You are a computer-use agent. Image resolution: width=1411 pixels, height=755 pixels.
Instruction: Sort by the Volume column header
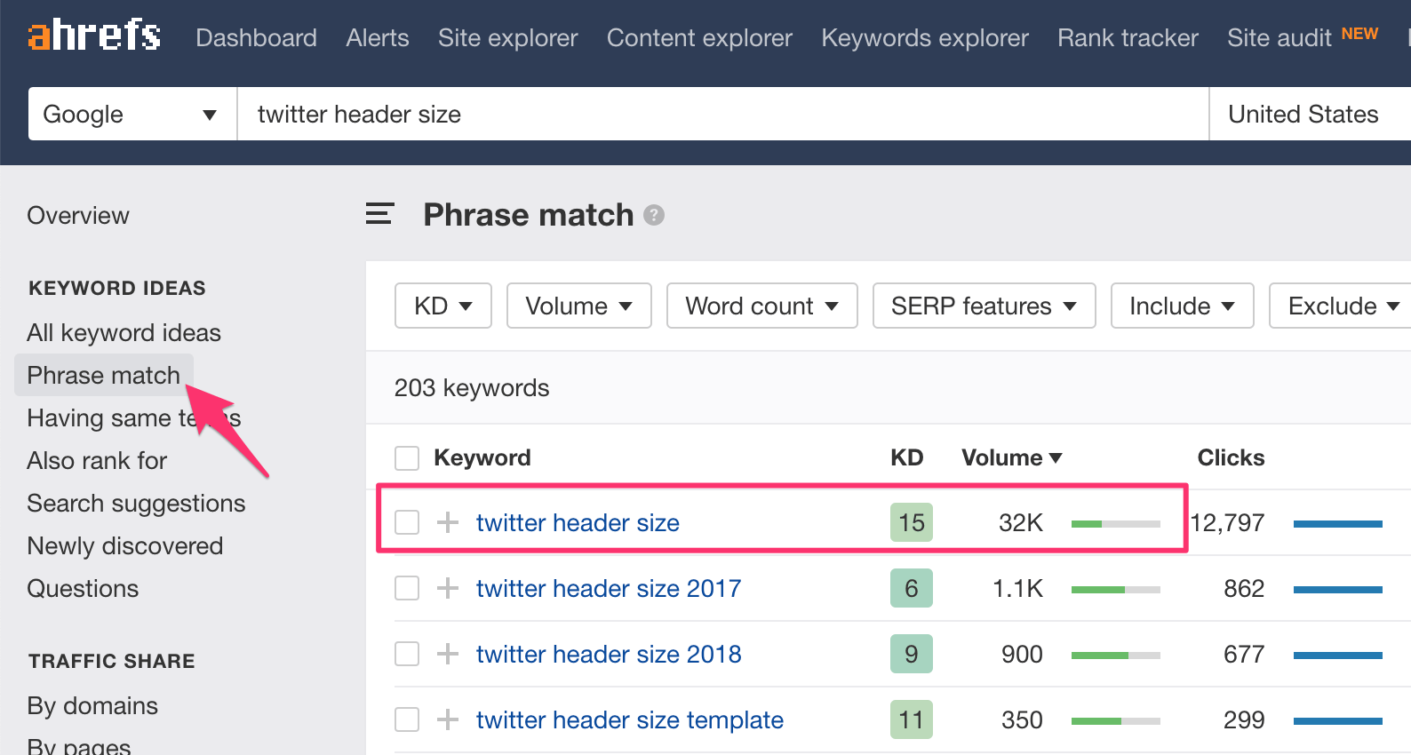click(1012, 457)
